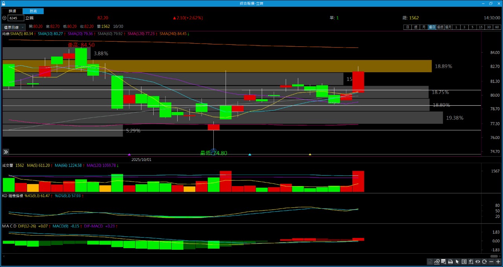Open the data table lookup icon
503x267 pixels.
(444, 262)
